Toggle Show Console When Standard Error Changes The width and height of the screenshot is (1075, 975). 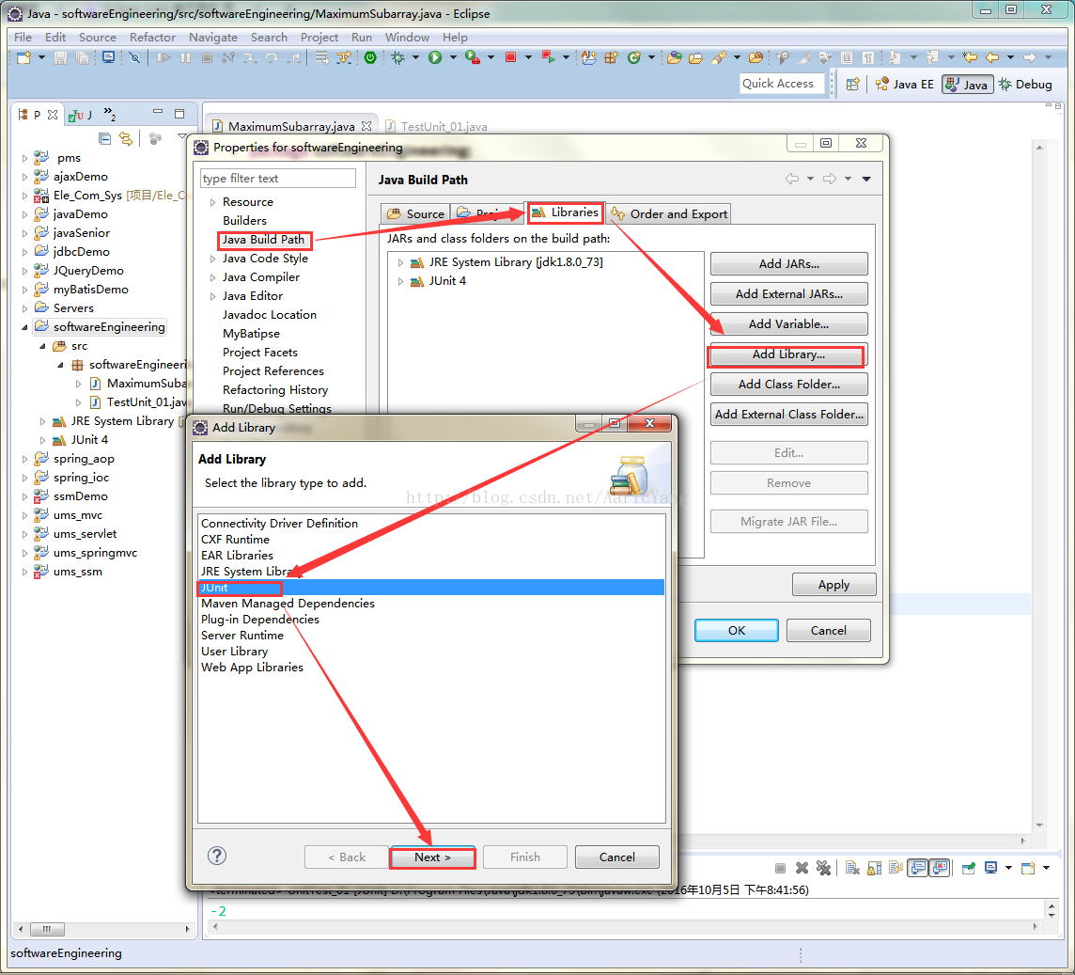click(940, 868)
